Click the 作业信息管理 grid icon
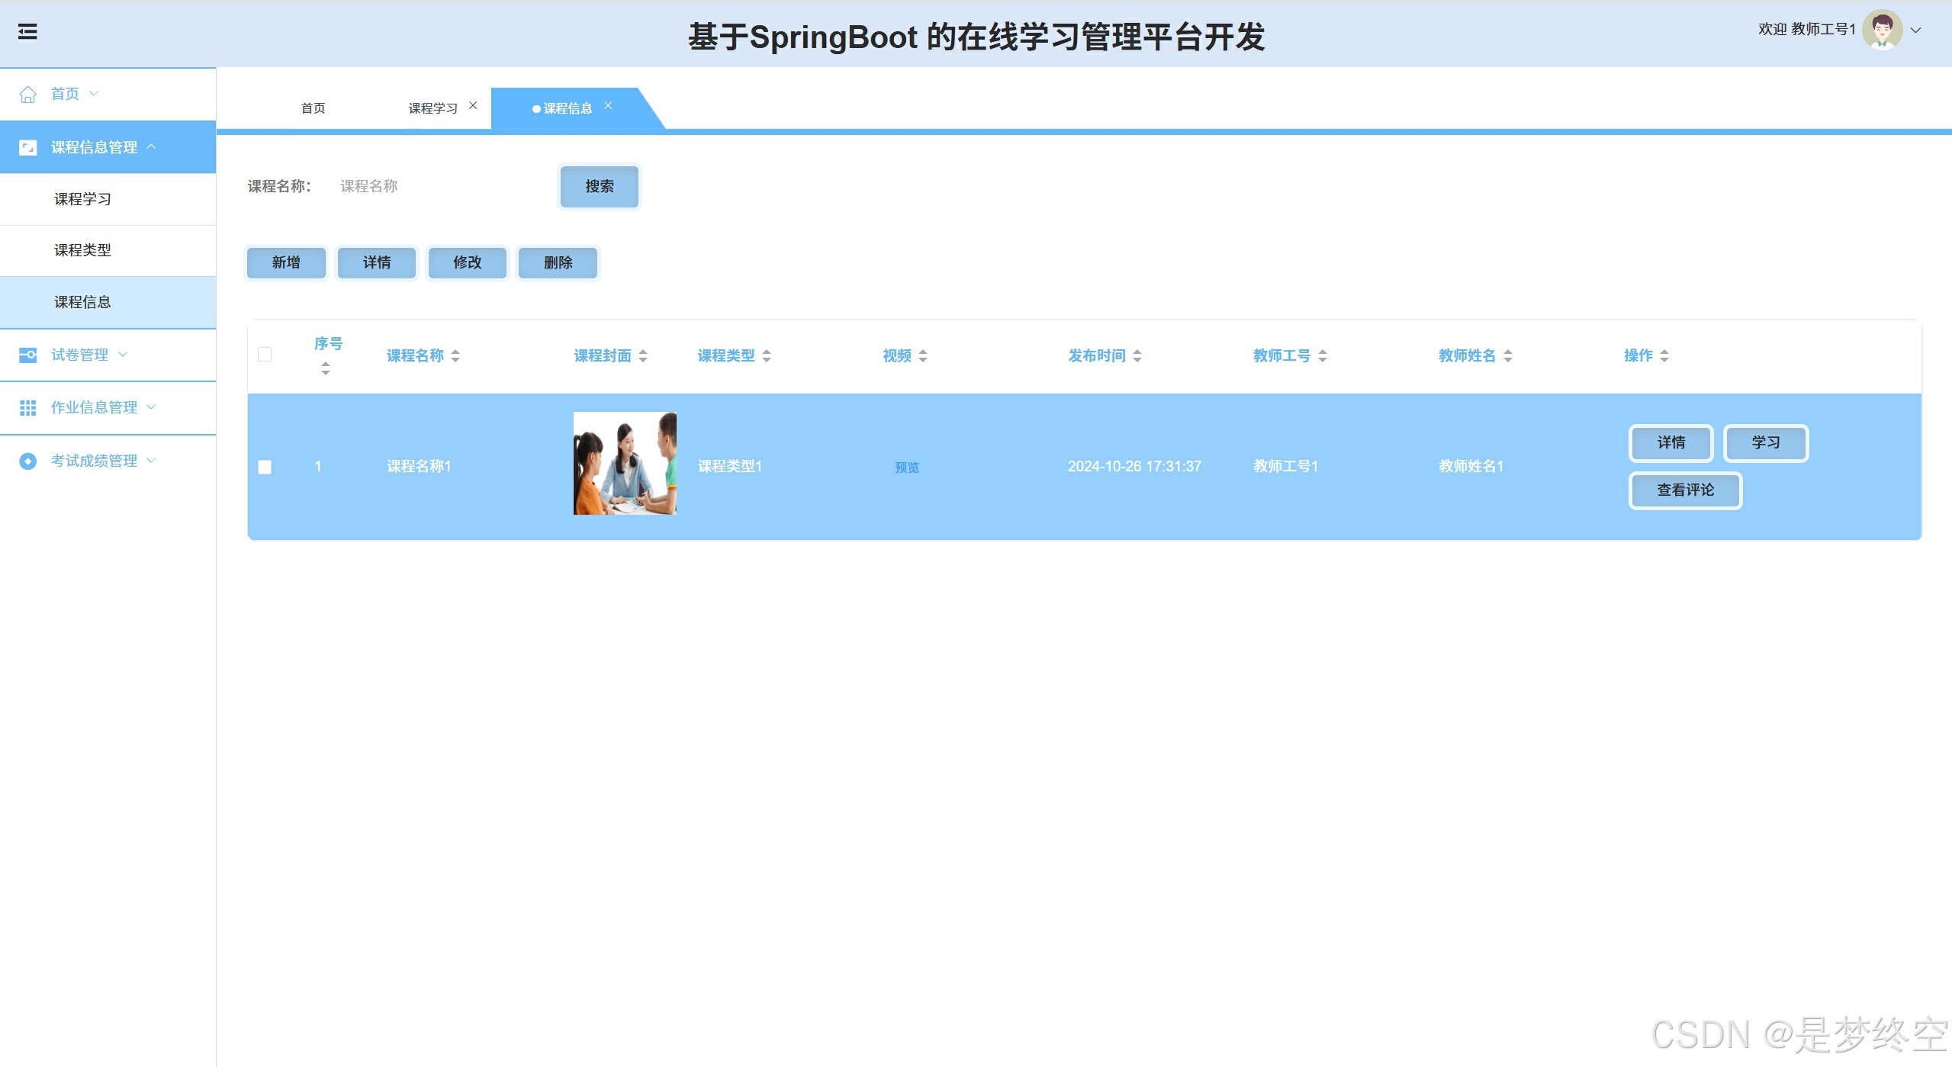This screenshot has height=1067, width=1952. pos(28,408)
